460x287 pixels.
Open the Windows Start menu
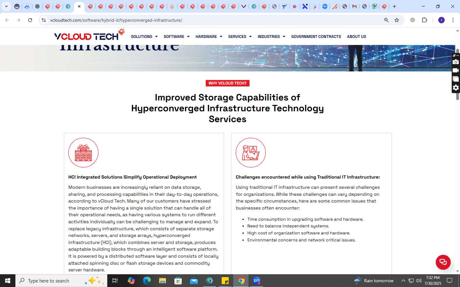tap(8, 281)
